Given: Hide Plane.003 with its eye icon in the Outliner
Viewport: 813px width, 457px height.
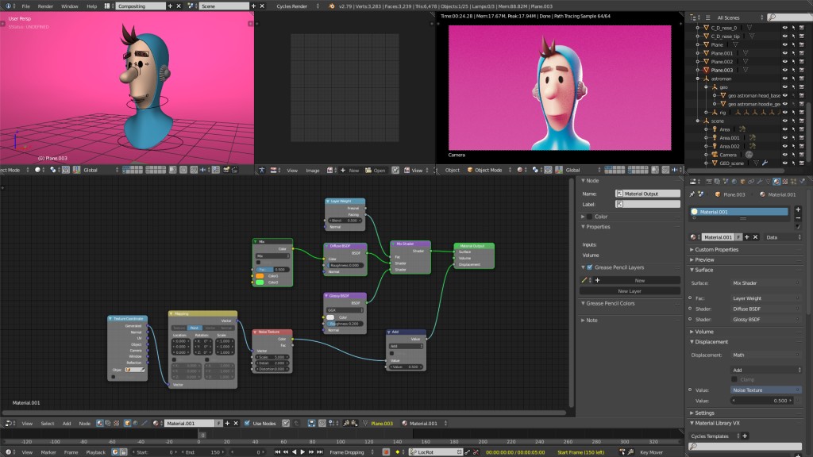Looking at the screenshot, I should pyautogui.click(x=784, y=70).
